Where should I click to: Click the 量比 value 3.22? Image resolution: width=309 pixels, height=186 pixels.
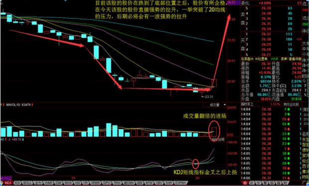click(x=298, y=77)
